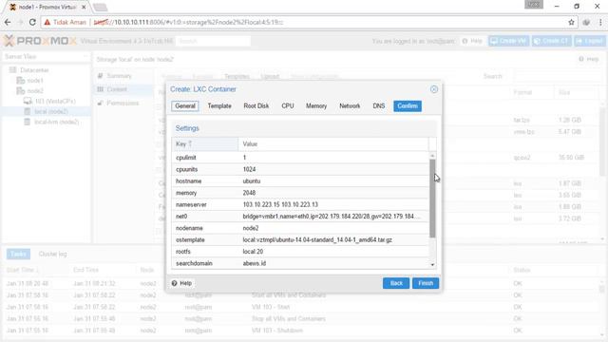Click the Upload button in the content toolbar

[270, 76]
